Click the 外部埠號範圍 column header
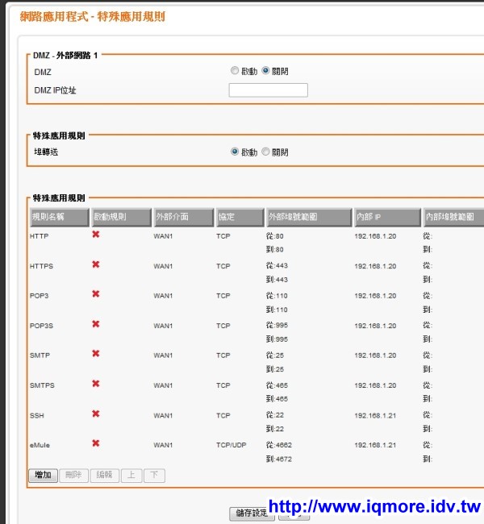 click(310, 217)
